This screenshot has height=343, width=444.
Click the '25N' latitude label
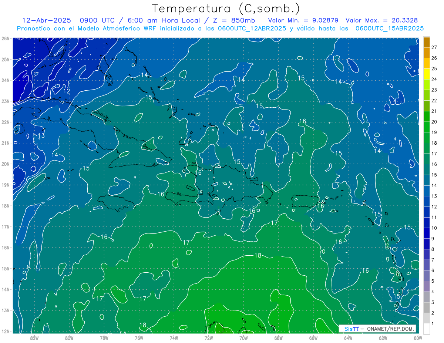click(5, 59)
